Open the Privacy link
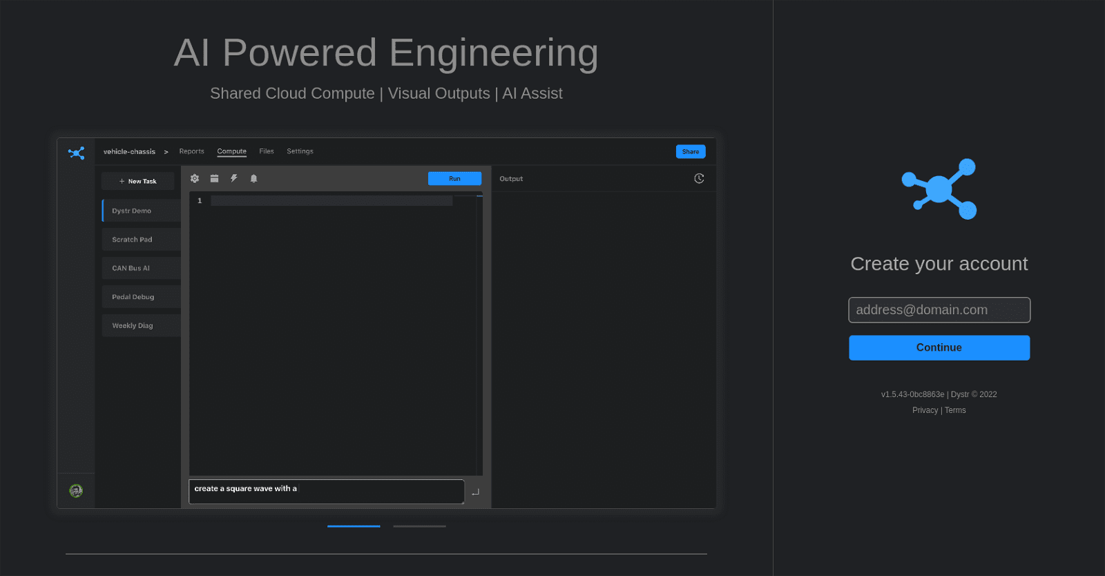This screenshot has height=576, width=1105. 925,410
